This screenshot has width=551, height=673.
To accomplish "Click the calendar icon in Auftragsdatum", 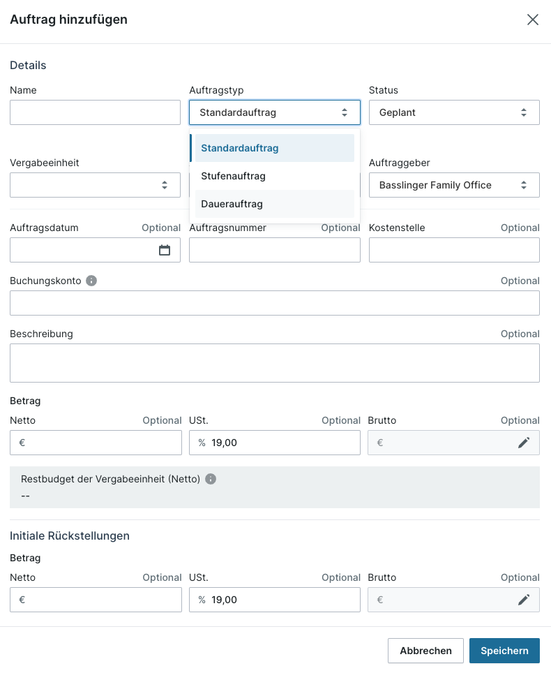I will [x=165, y=250].
